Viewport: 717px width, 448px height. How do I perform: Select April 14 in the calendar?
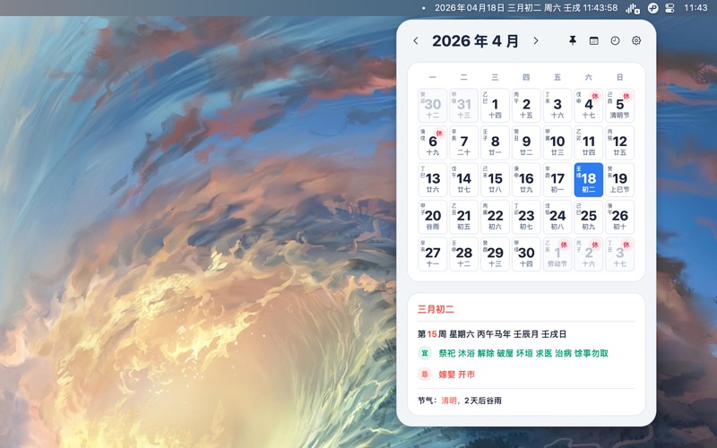pyautogui.click(x=463, y=180)
